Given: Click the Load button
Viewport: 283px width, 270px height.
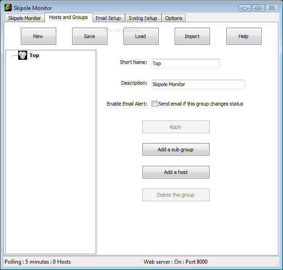Looking at the screenshot, I should click(x=141, y=36).
